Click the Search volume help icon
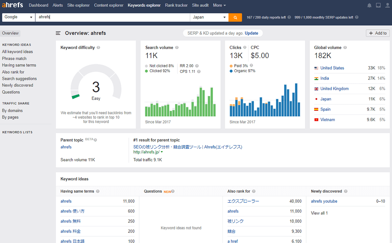The image size is (392, 243). point(177,48)
